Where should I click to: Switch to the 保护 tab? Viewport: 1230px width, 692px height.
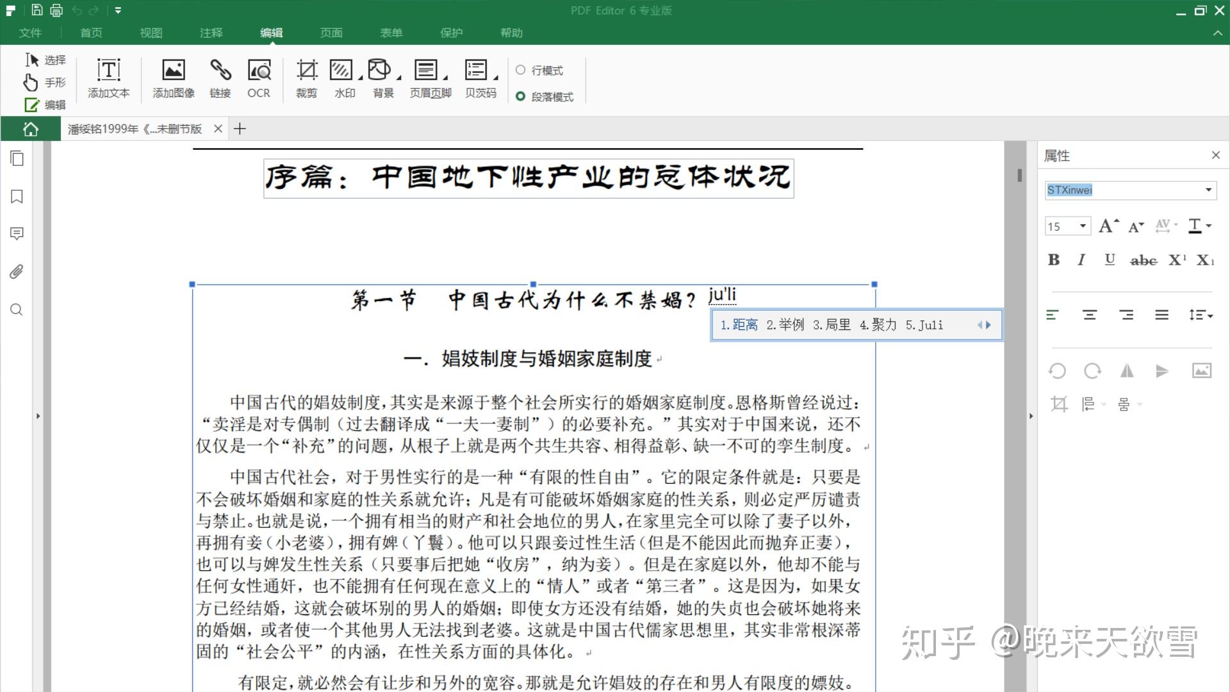click(452, 33)
